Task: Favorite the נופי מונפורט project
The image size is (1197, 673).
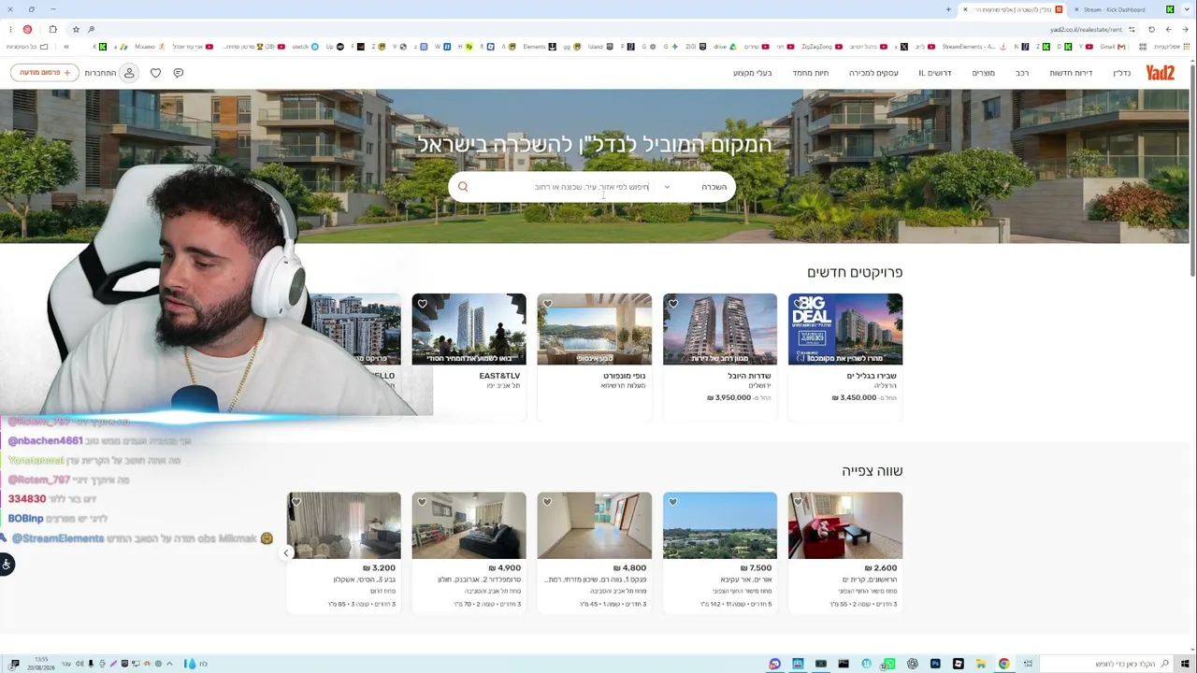Action: pos(547,304)
